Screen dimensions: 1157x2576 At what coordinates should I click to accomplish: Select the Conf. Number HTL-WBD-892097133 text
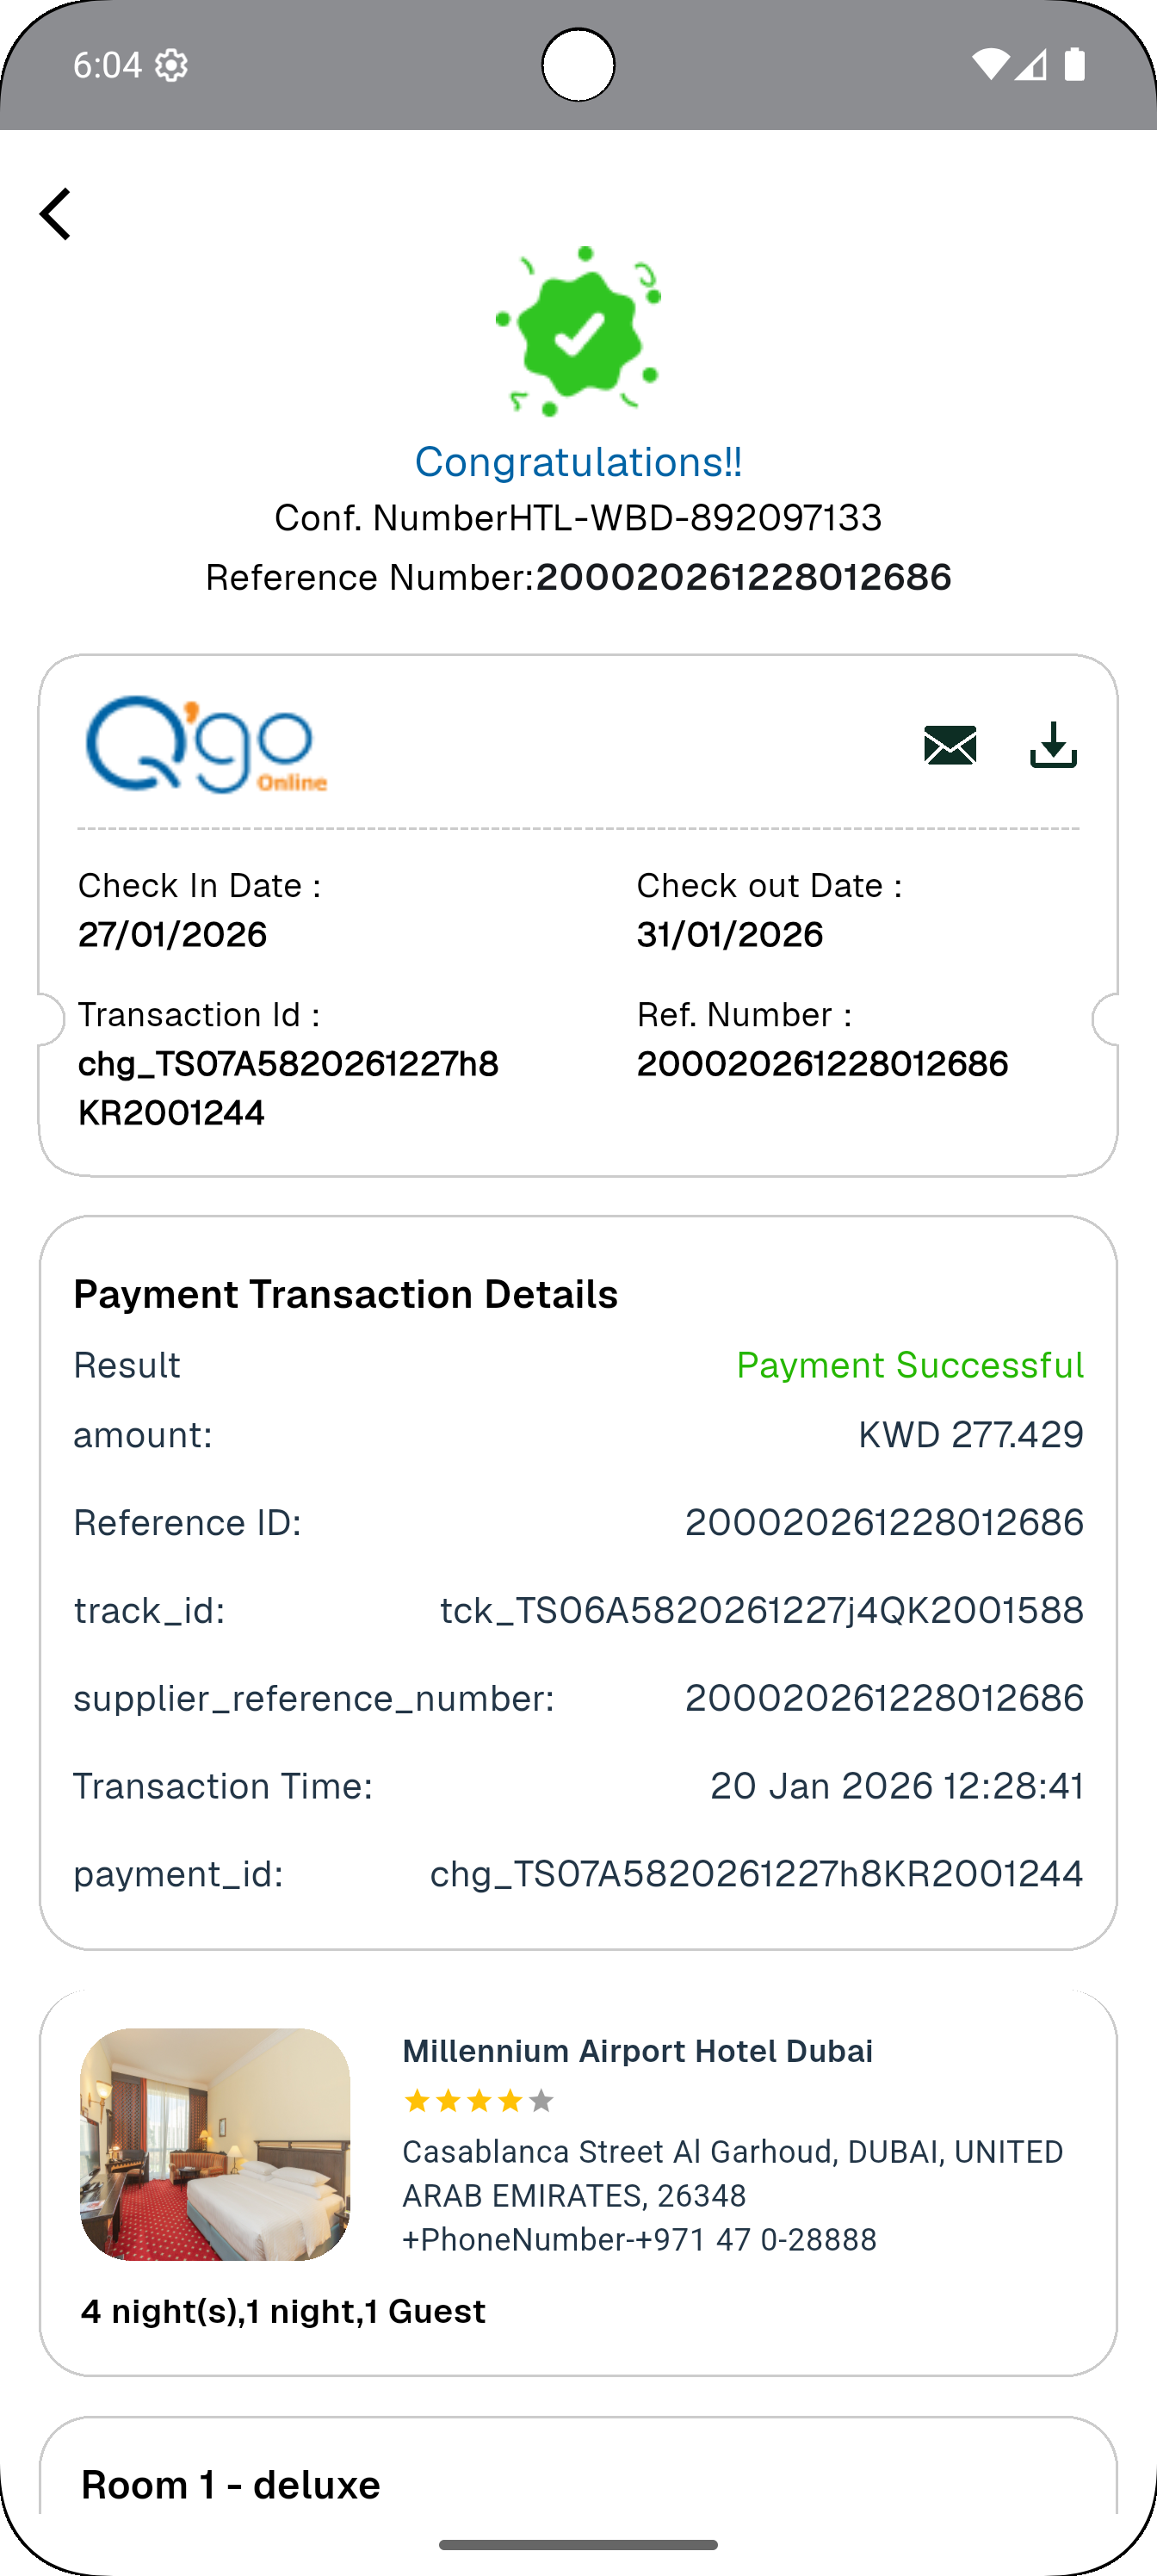click(x=578, y=518)
